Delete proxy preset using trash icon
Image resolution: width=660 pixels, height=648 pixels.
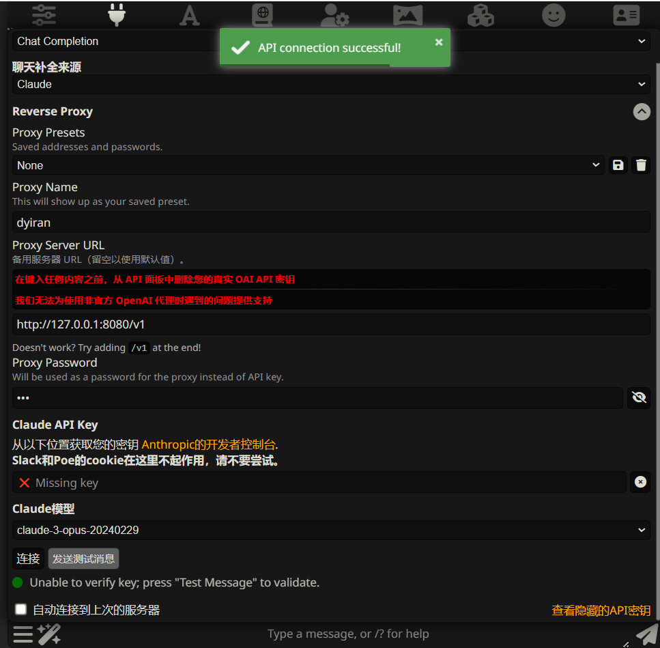(641, 165)
